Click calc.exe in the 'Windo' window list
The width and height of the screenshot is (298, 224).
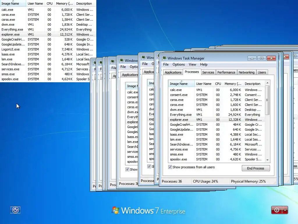(133, 92)
